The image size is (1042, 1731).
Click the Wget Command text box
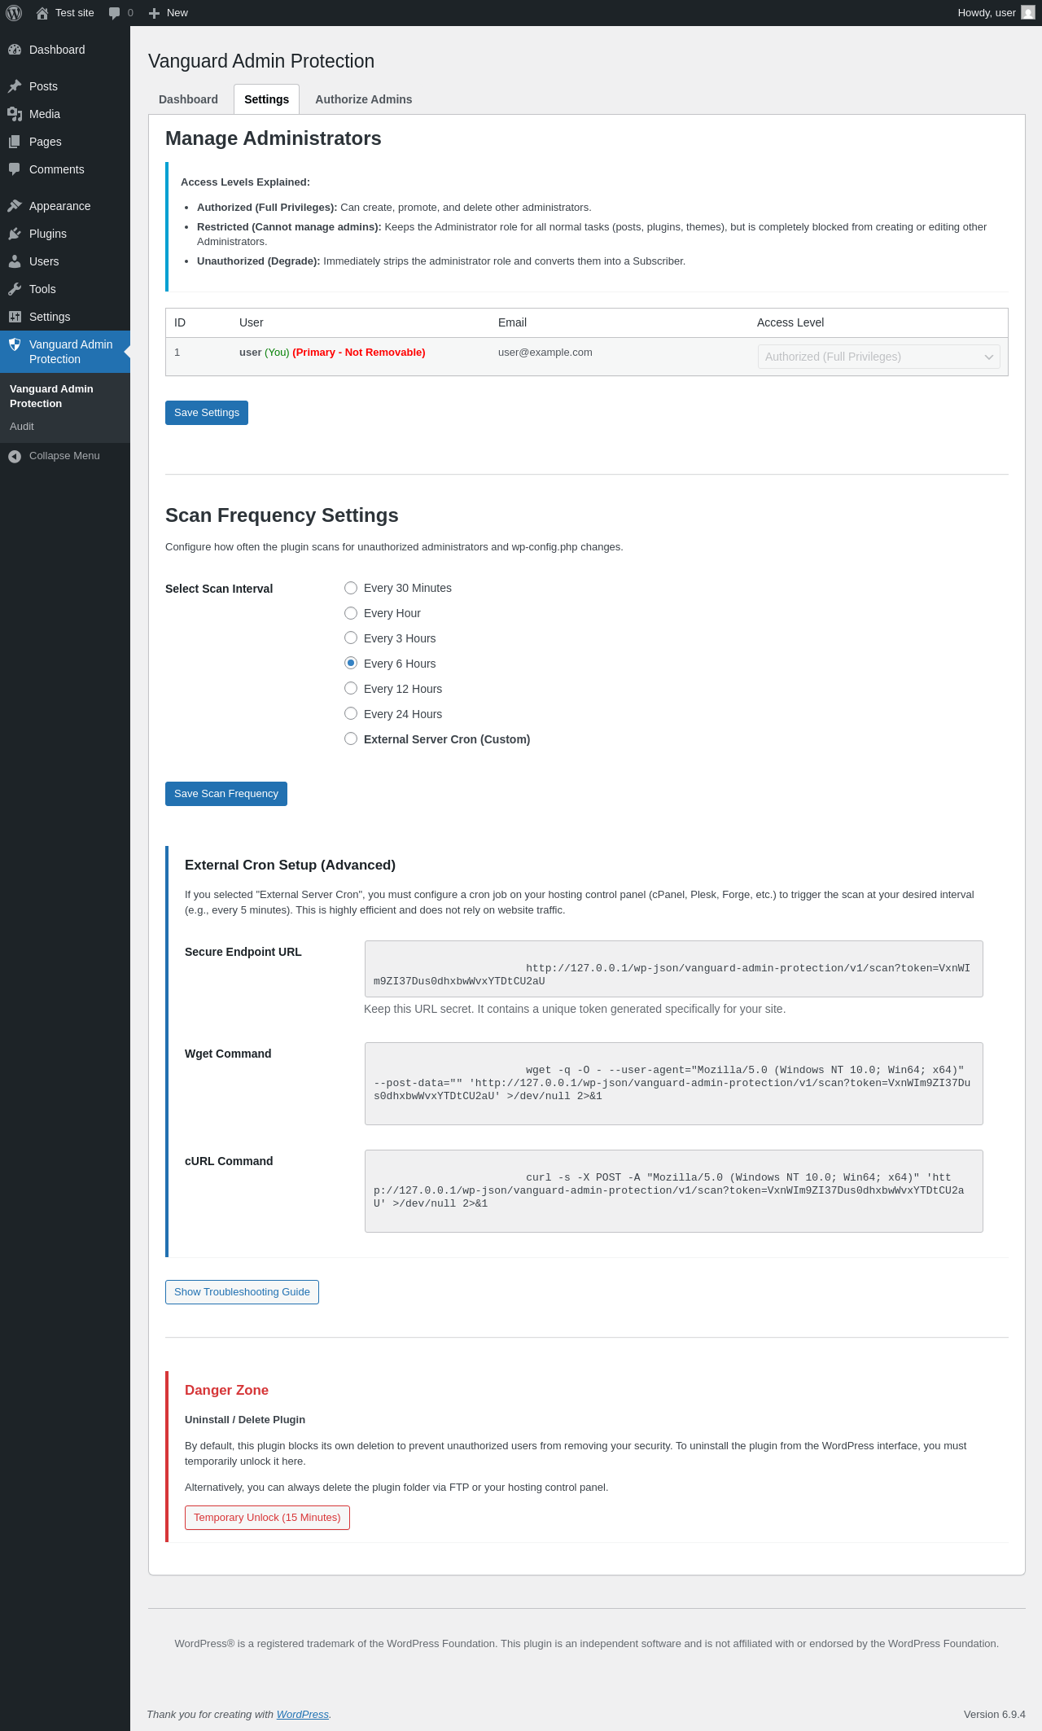tap(674, 1084)
